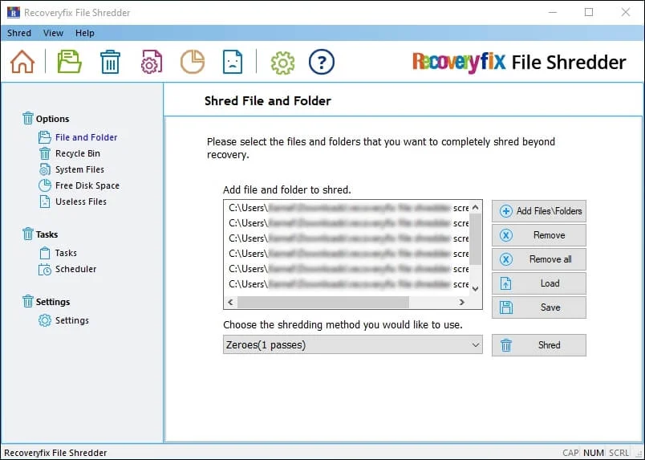Click the Settings section trash icon
Viewport: 645px width, 460px height.
click(27, 302)
